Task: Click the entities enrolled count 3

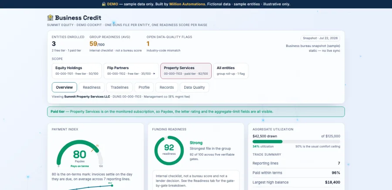Action: click(x=54, y=44)
